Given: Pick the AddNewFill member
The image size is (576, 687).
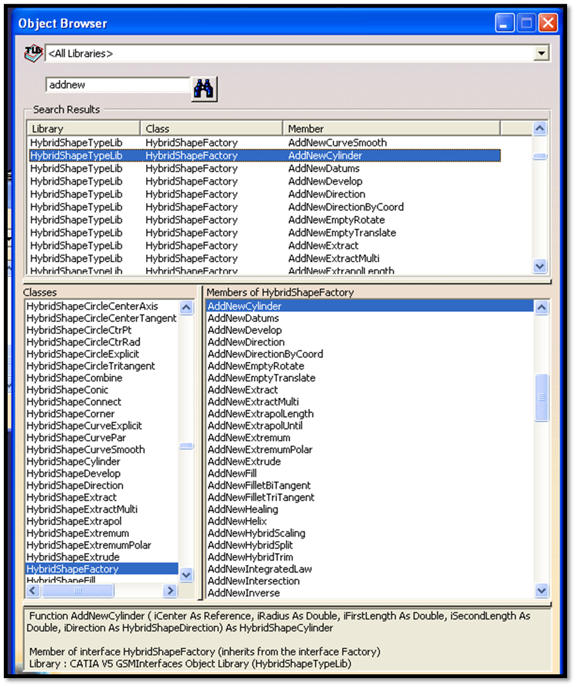Looking at the screenshot, I should (x=370, y=473).
